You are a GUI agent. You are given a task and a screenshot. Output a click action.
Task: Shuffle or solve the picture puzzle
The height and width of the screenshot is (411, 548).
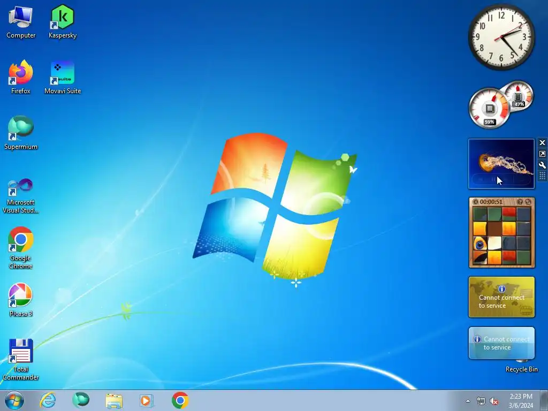click(528, 202)
